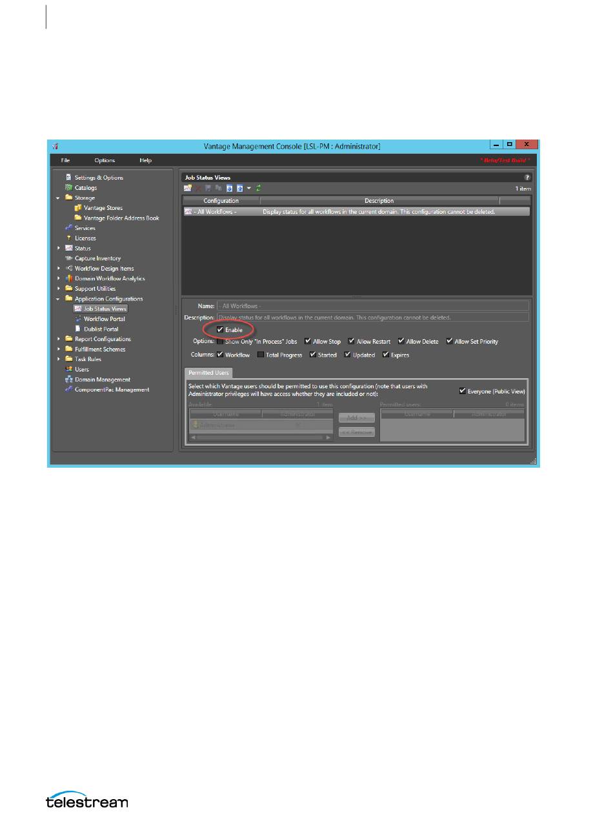The width and height of the screenshot is (613, 814).
Task: Toggle the Workflow column checkbox
Action: point(221,355)
